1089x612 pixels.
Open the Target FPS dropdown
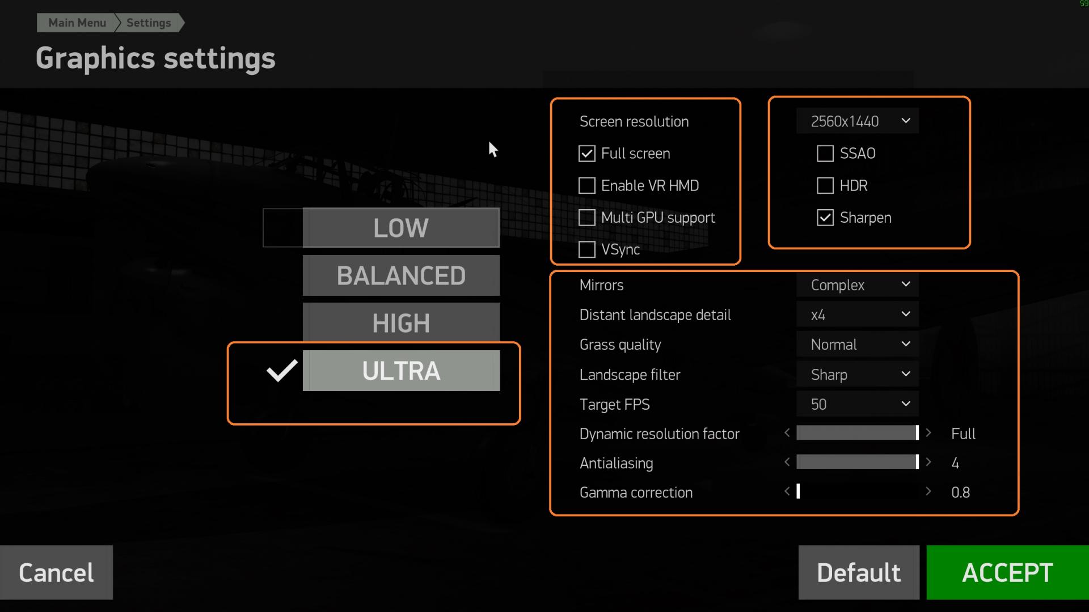858,404
